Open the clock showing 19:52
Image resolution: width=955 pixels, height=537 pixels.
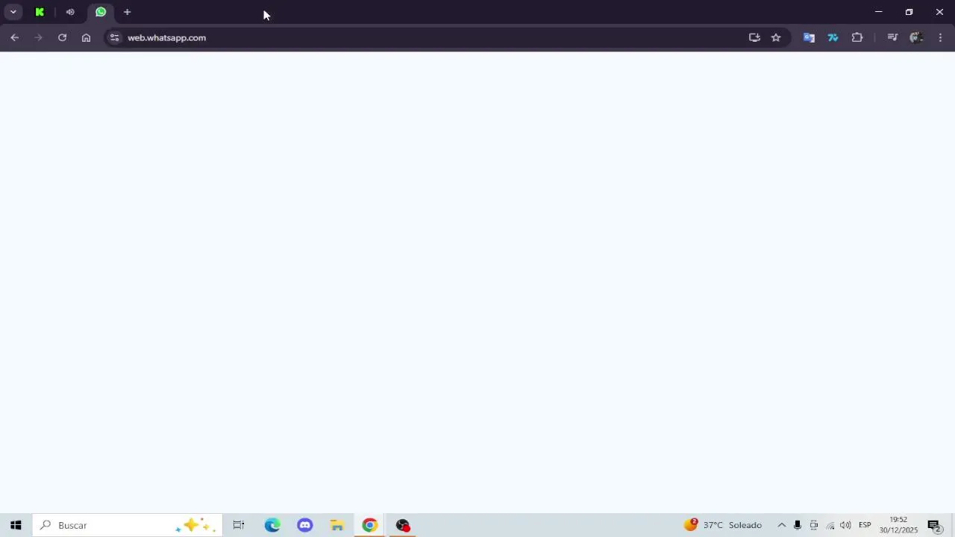[898, 525]
